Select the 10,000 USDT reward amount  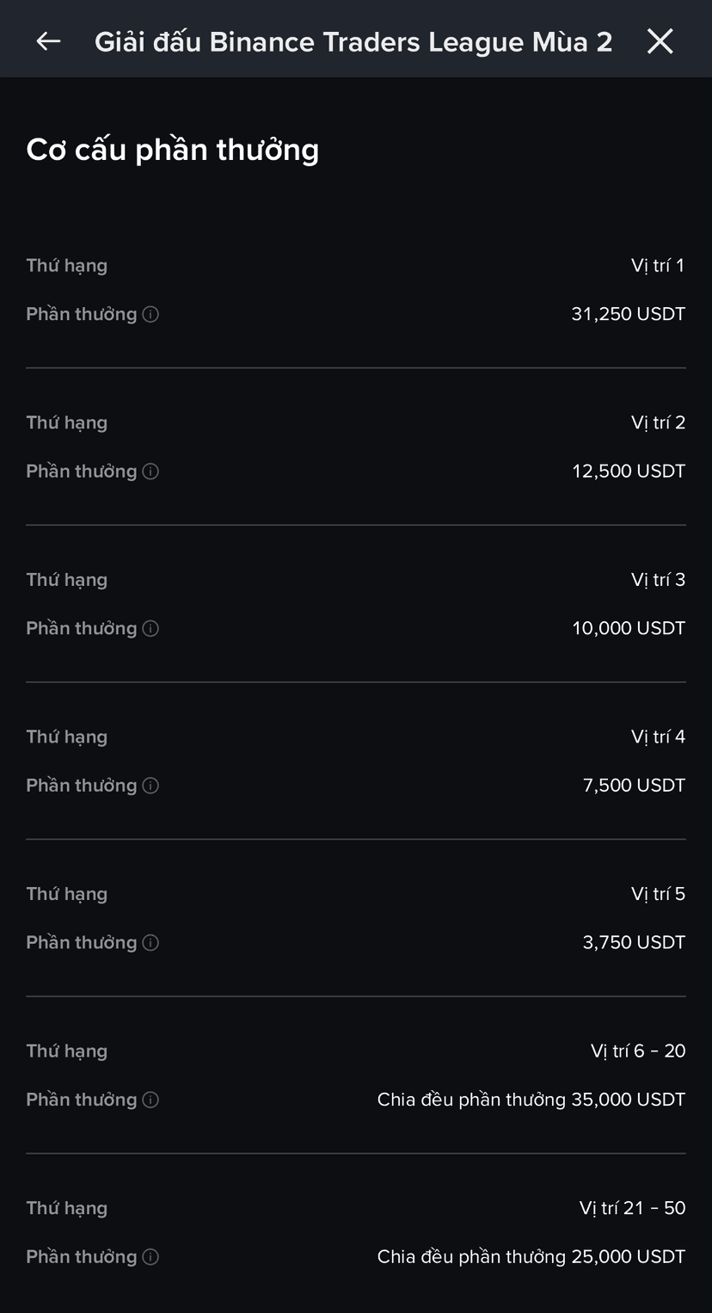pos(629,628)
